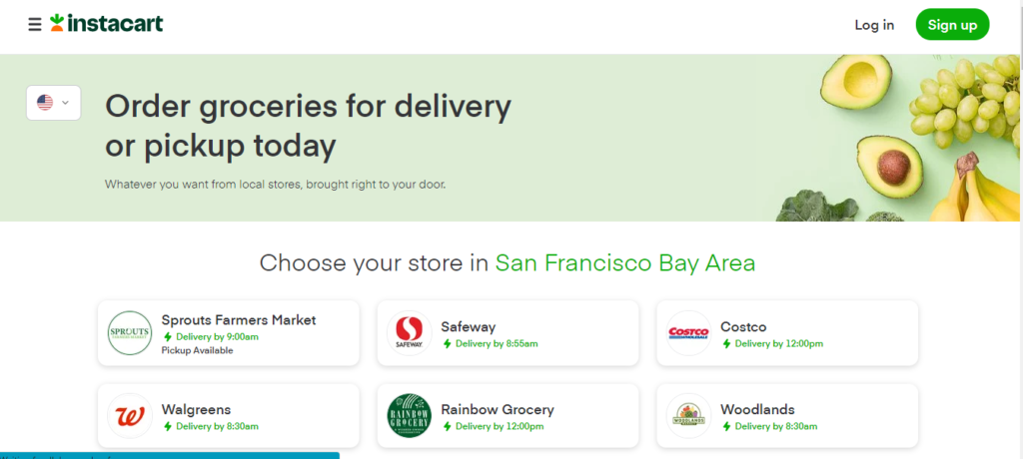This screenshot has height=459, width=1023.
Task: Change the San Francisco Bay Area location
Action: click(x=625, y=263)
